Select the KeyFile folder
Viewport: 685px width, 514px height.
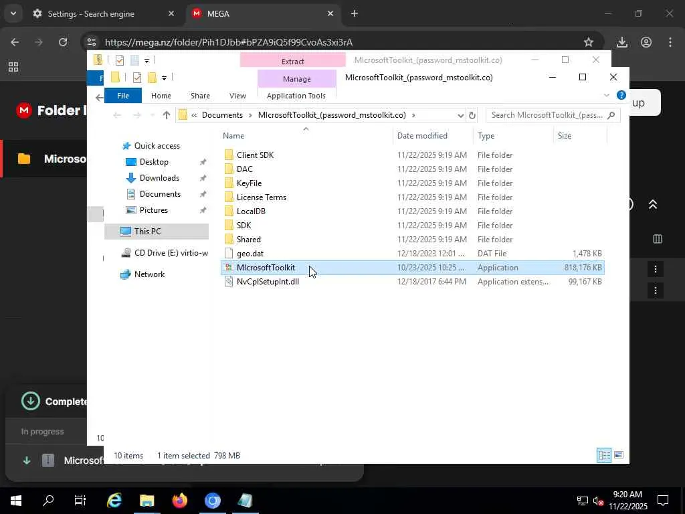pos(249,183)
